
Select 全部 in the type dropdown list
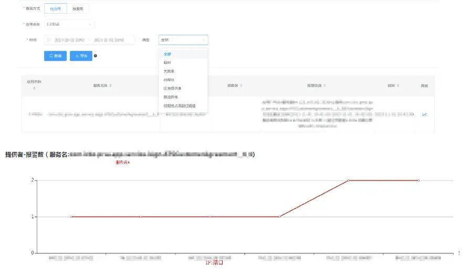tap(183, 54)
